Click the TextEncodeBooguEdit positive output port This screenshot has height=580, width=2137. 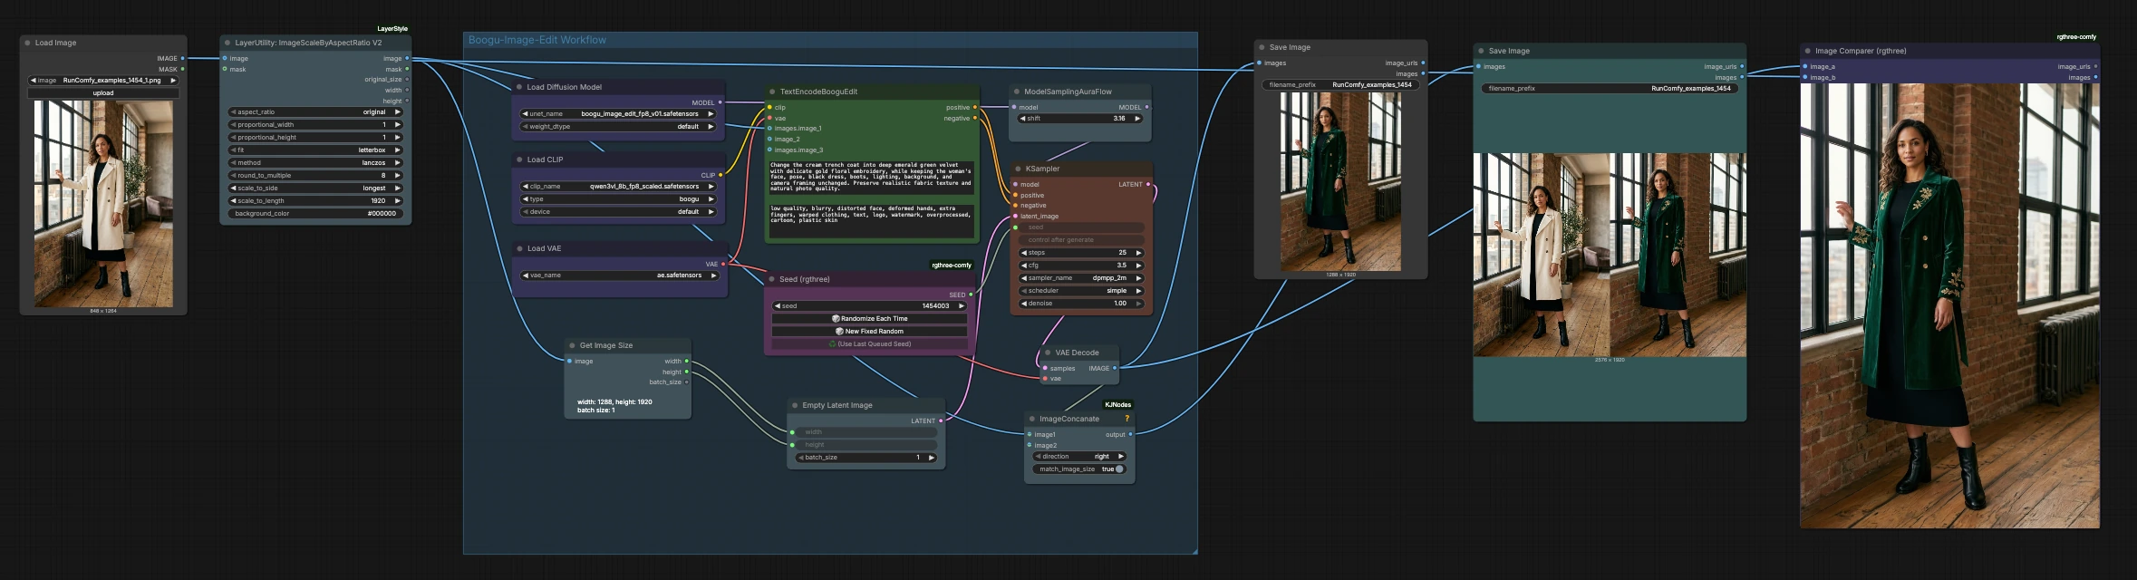(975, 107)
